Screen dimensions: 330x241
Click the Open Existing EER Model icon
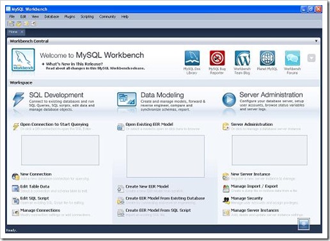[121, 127]
